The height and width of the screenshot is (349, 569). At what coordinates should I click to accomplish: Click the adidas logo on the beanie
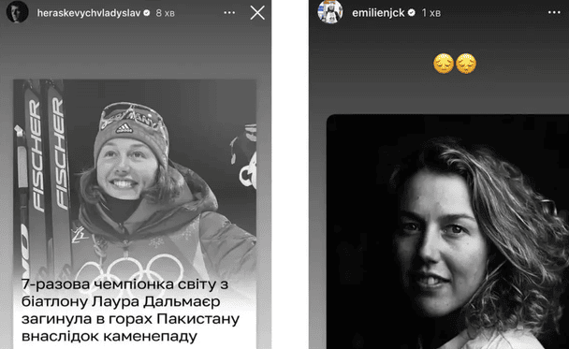pyautogui.click(x=124, y=128)
